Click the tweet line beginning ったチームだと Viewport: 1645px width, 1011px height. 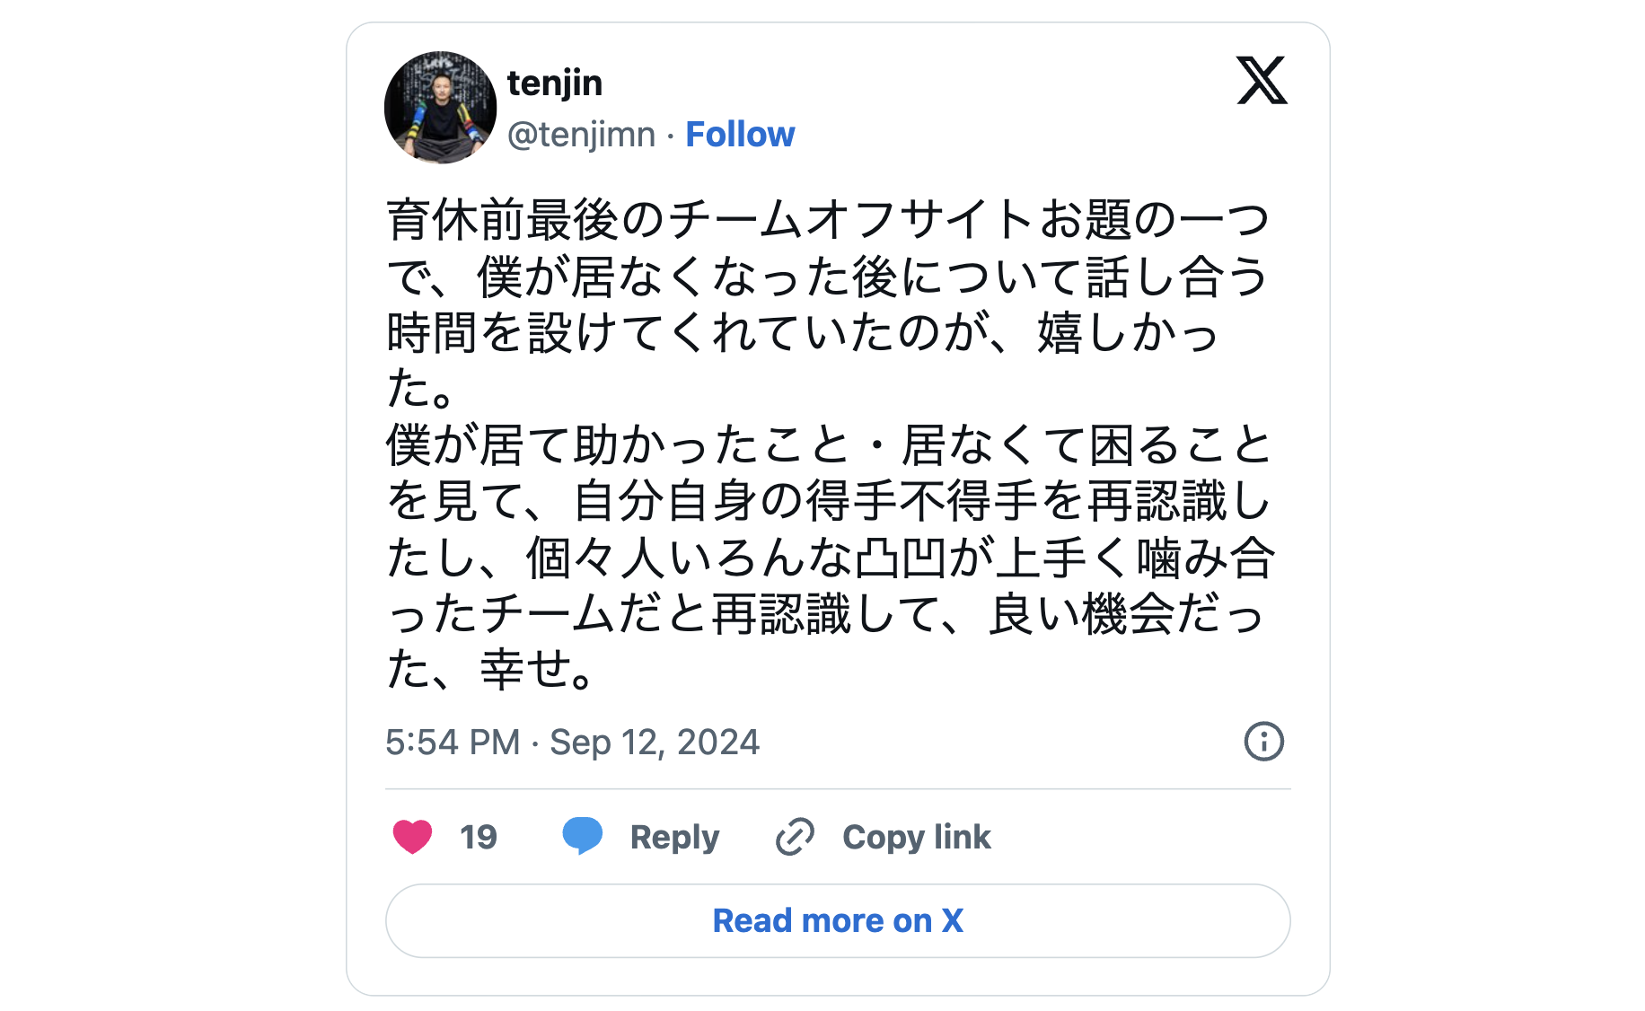point(824,614)
